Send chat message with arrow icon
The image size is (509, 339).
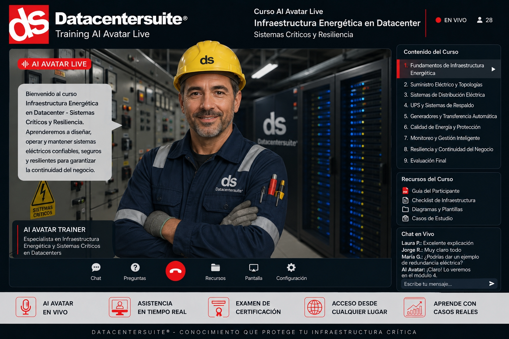tap(492, 284)
